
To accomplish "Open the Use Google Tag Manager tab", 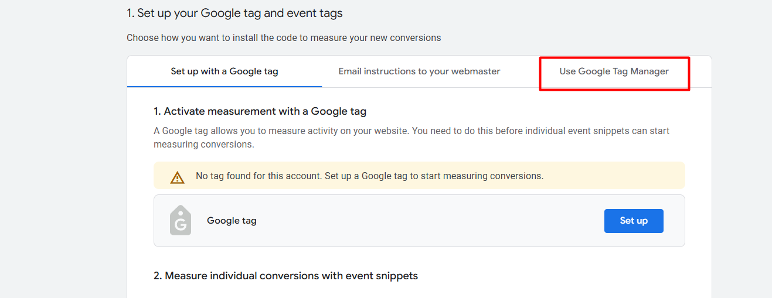I will click(614, 71).
